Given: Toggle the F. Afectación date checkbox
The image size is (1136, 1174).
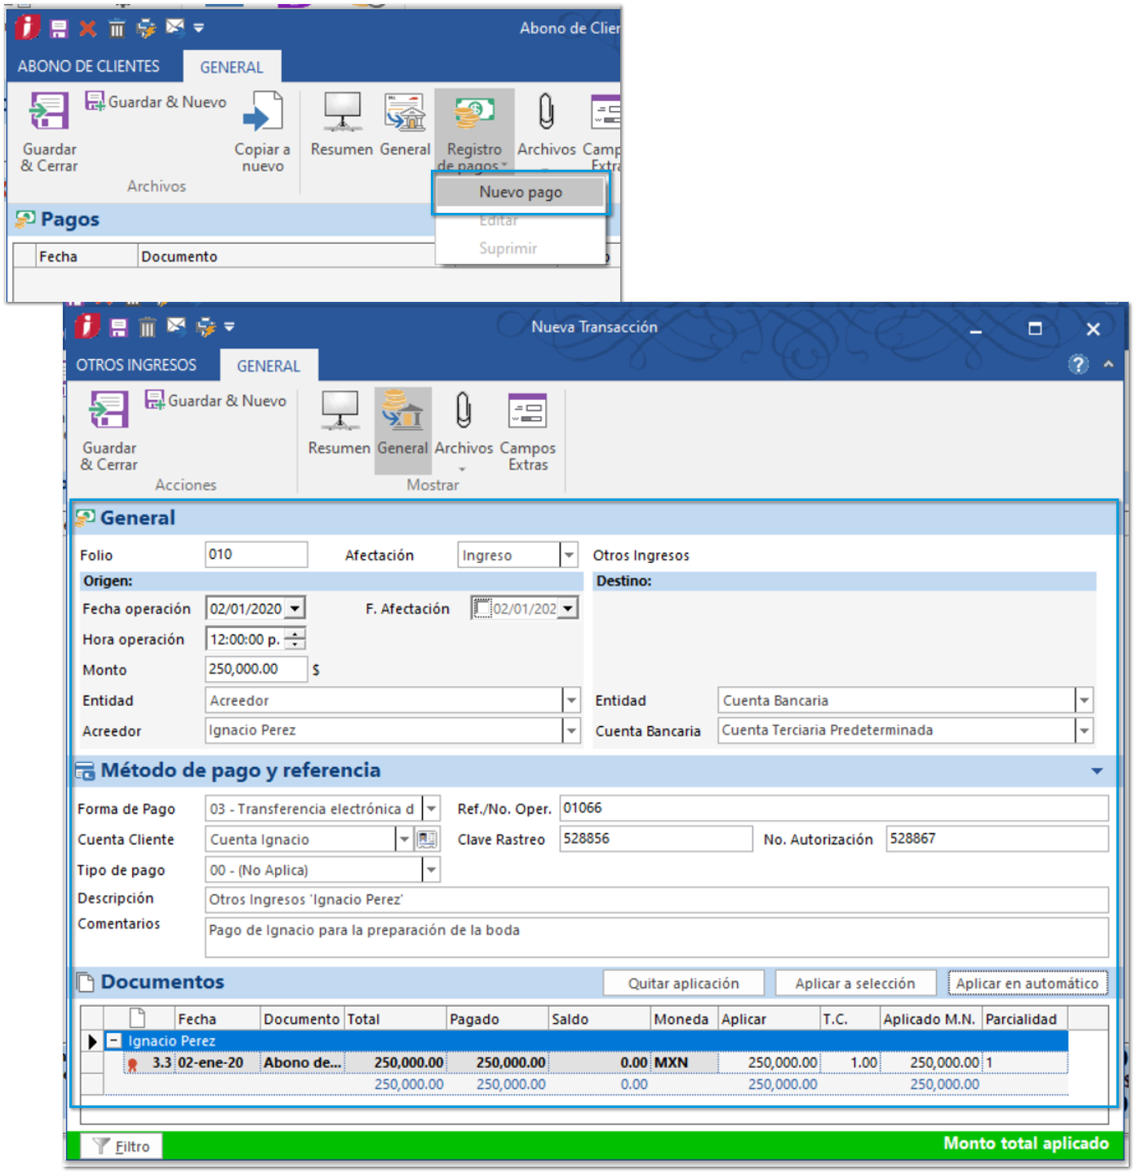Looking at the screenshot, I should tap(482, 609).
